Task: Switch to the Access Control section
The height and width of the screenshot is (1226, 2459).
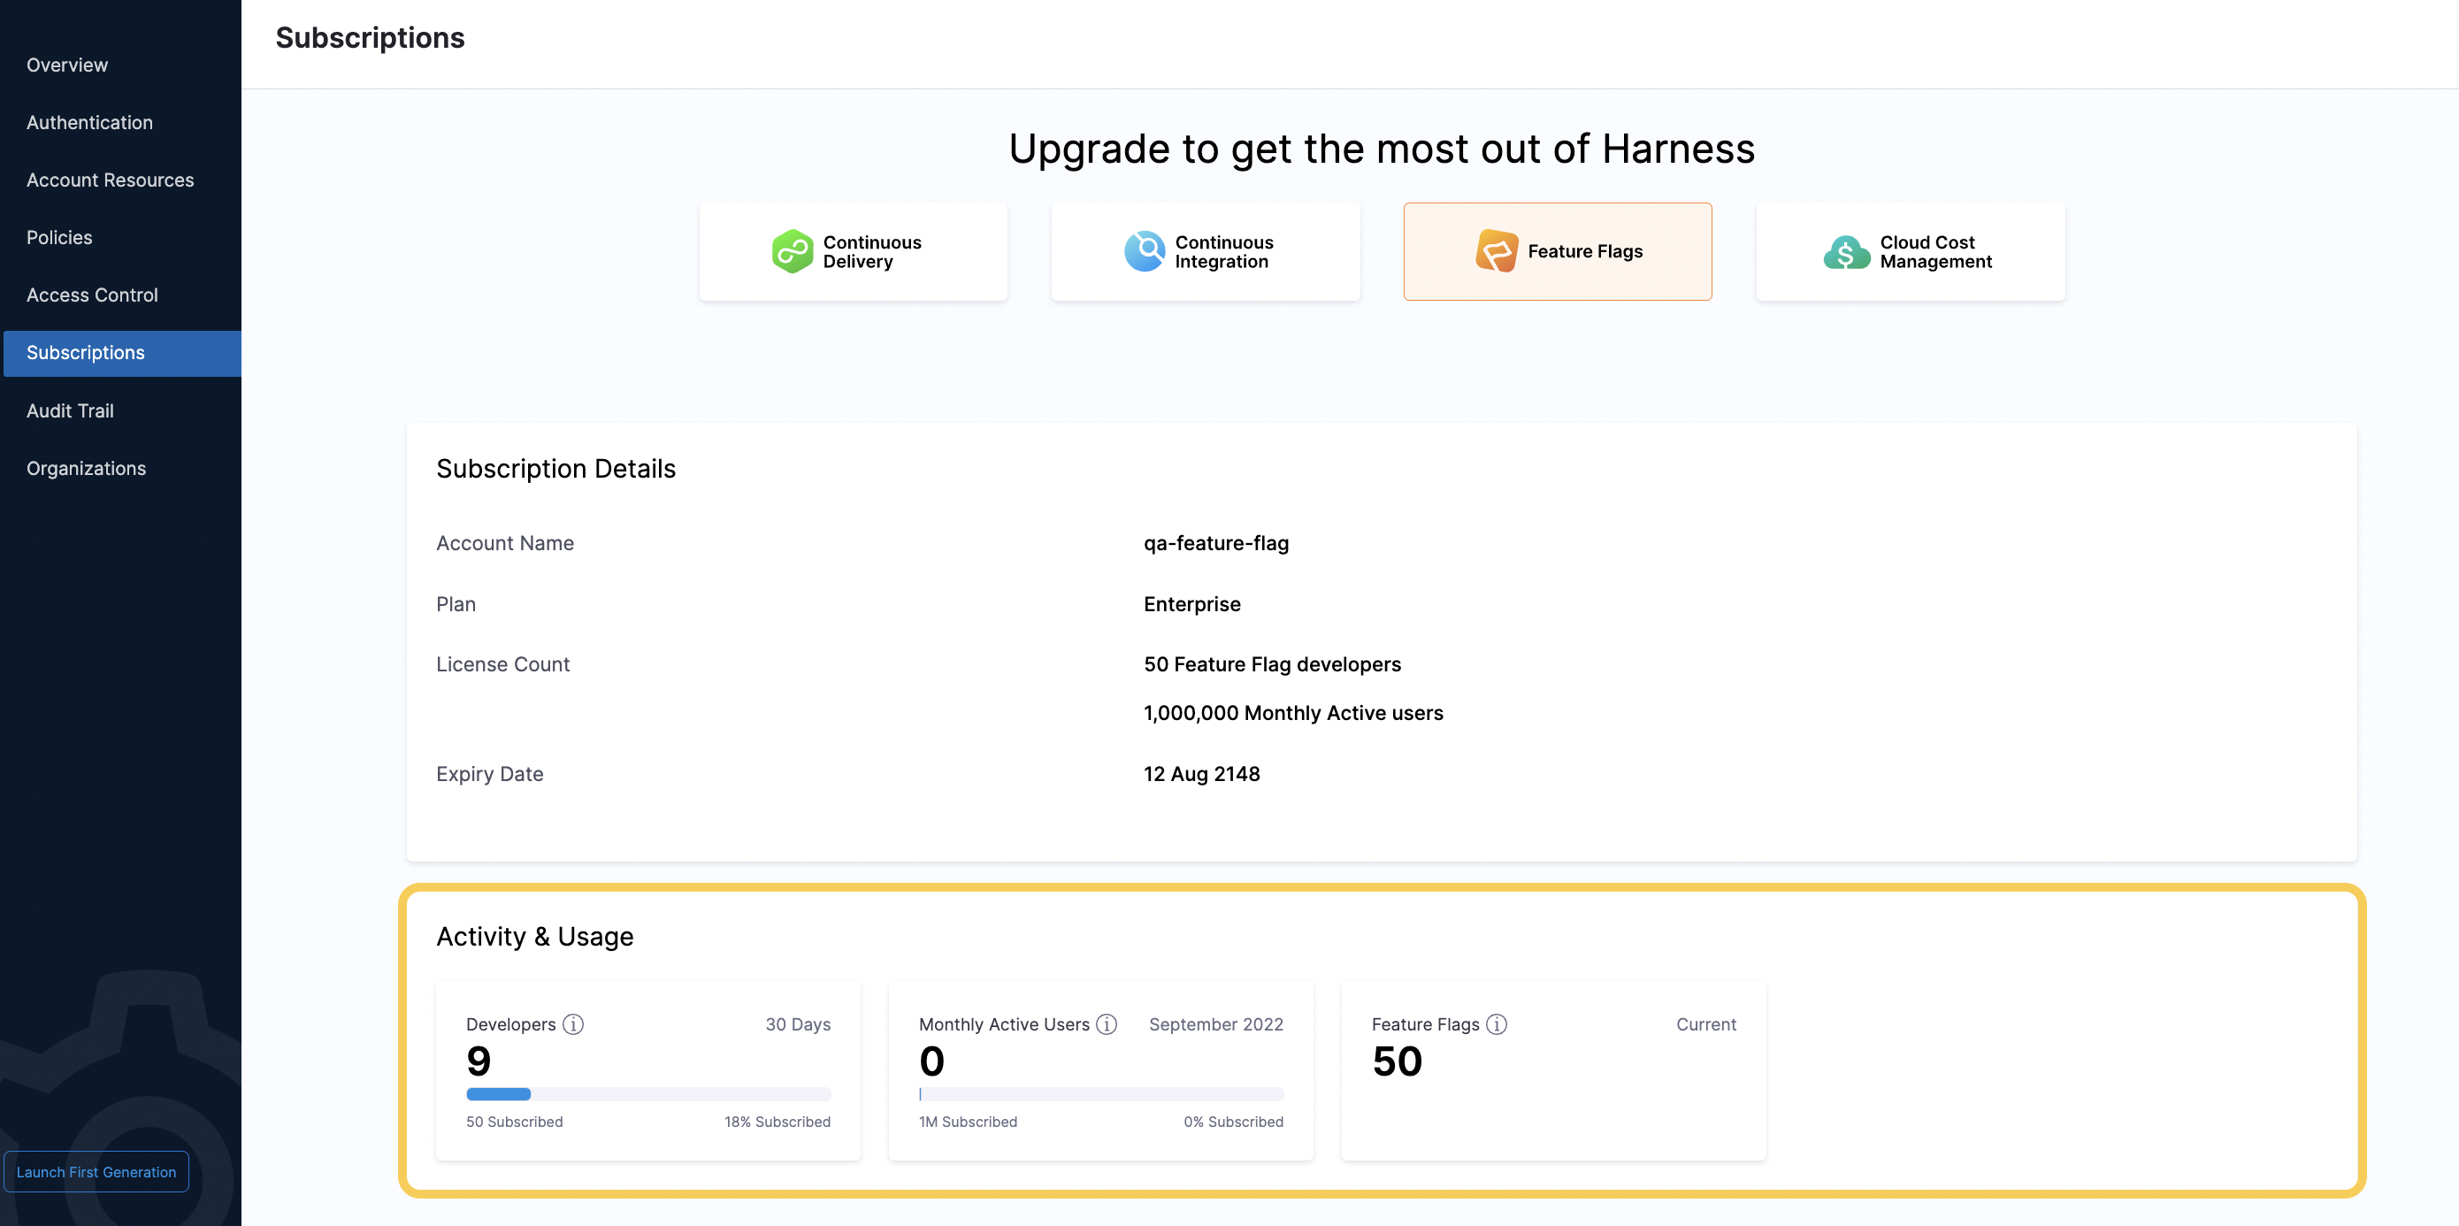Action: (x=93, y=295)
